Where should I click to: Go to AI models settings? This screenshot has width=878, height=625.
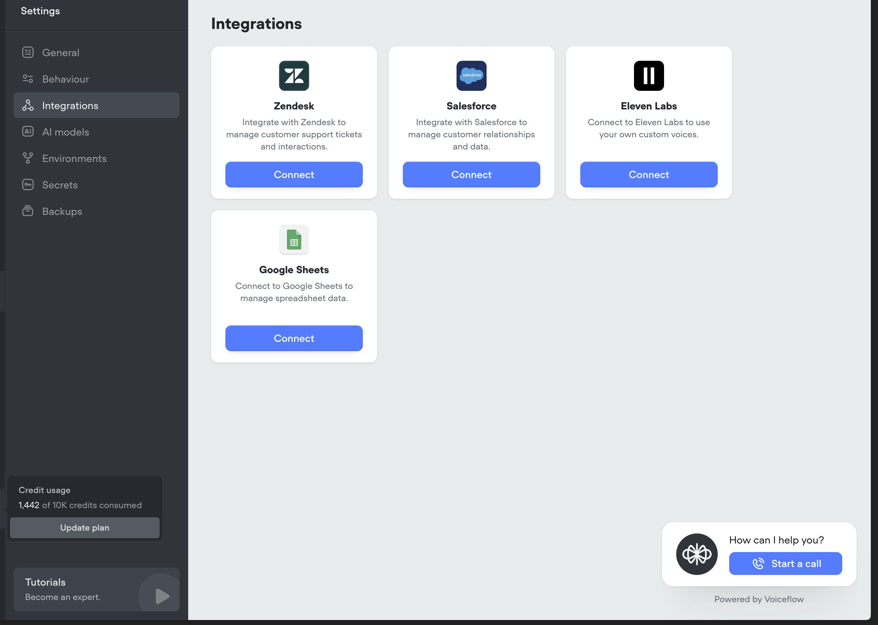tap(96, 132)
